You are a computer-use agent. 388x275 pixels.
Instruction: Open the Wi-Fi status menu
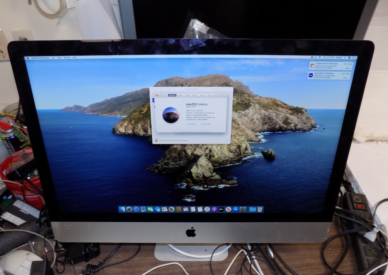tap(320, 57)
